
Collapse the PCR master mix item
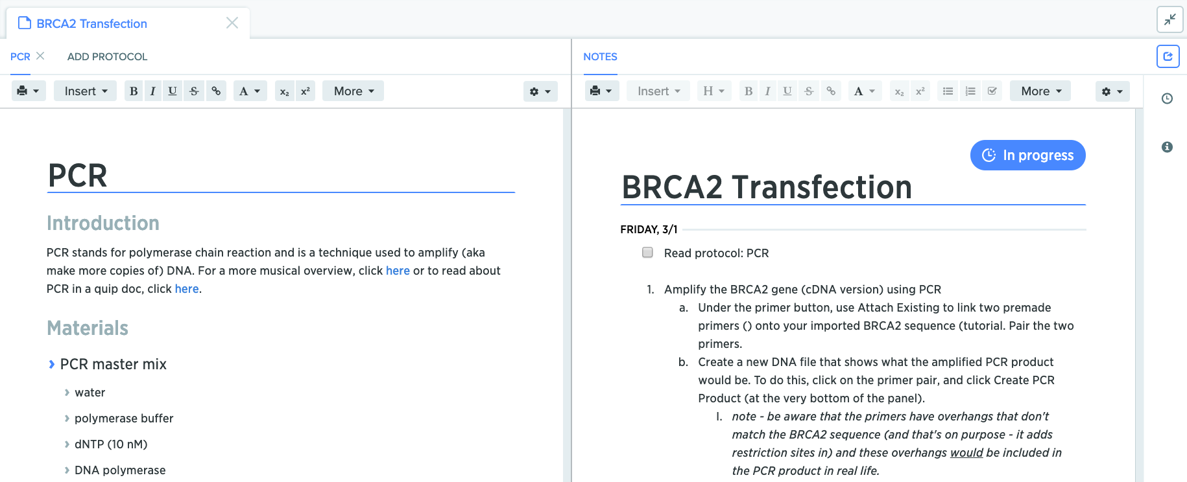[52, 365]
